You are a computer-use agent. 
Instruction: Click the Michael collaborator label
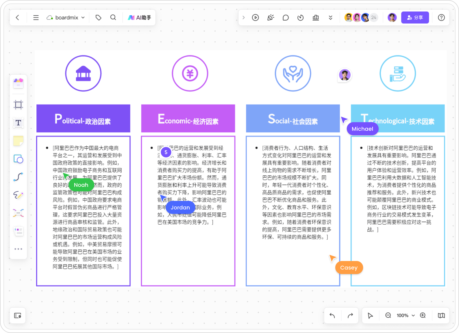pyautogui.click(x=362, y=129)
